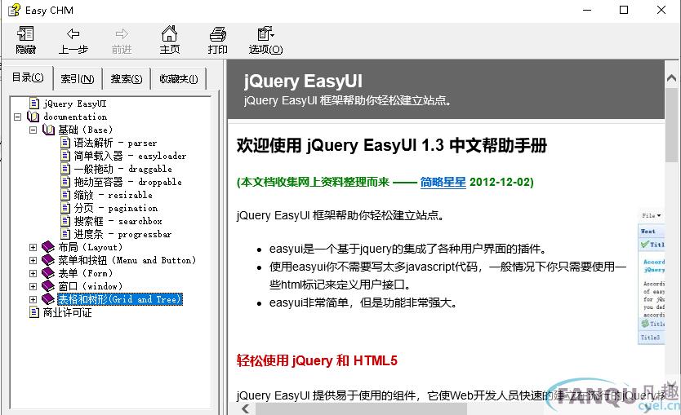Click the open book icon beside documentation

point(33,117)
